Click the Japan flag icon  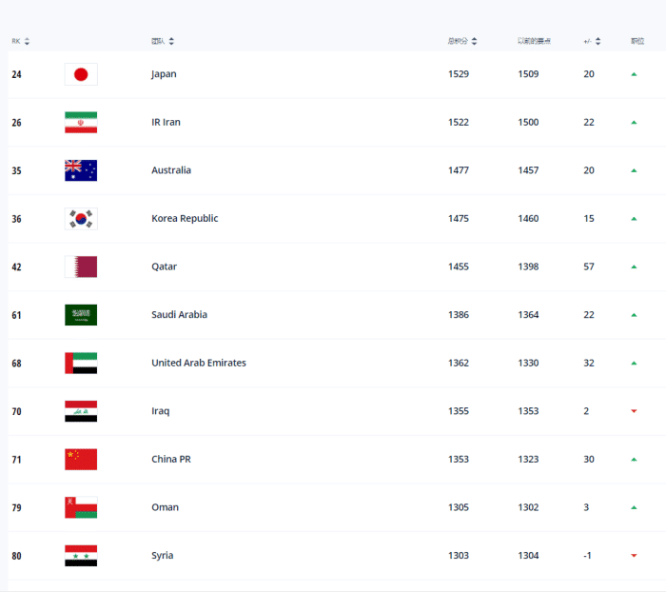click(x=81, y=74)
